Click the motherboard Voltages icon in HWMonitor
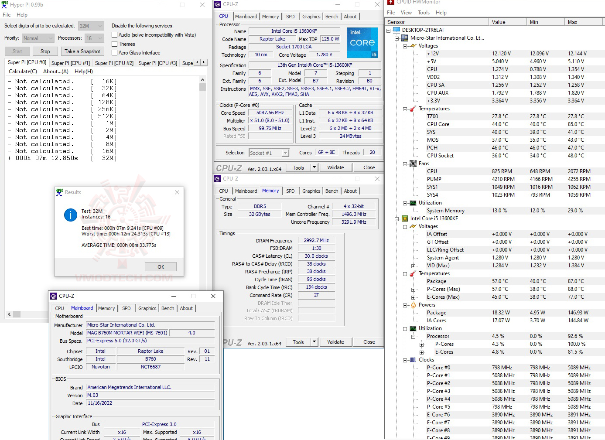Image resolution: width=605 pixels, height=440 pixels. pyautogui.click(x=413, y=46)
